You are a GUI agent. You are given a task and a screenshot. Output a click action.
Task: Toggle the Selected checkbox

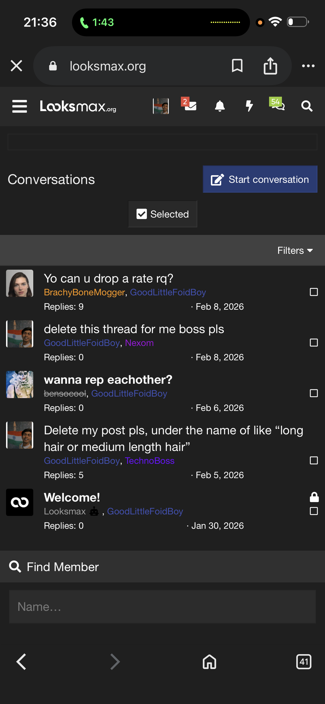142,214
